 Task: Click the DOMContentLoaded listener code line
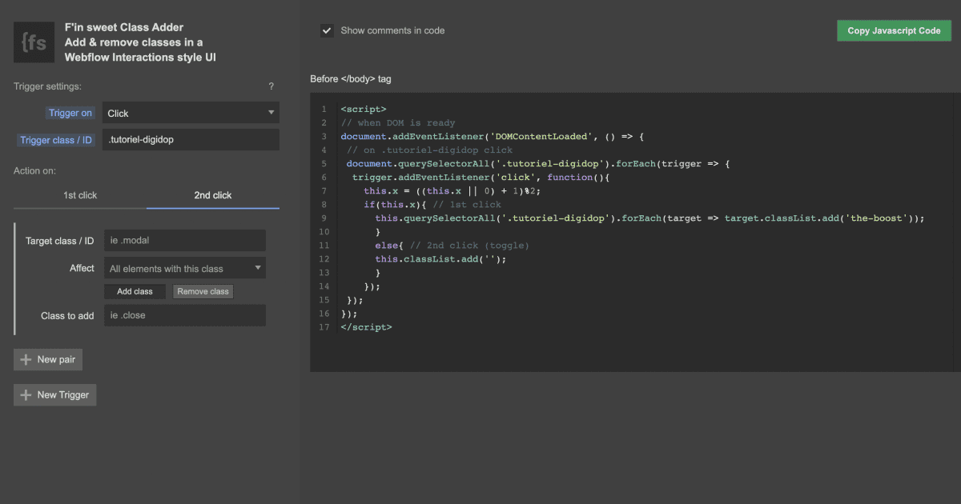click(493, 136)
